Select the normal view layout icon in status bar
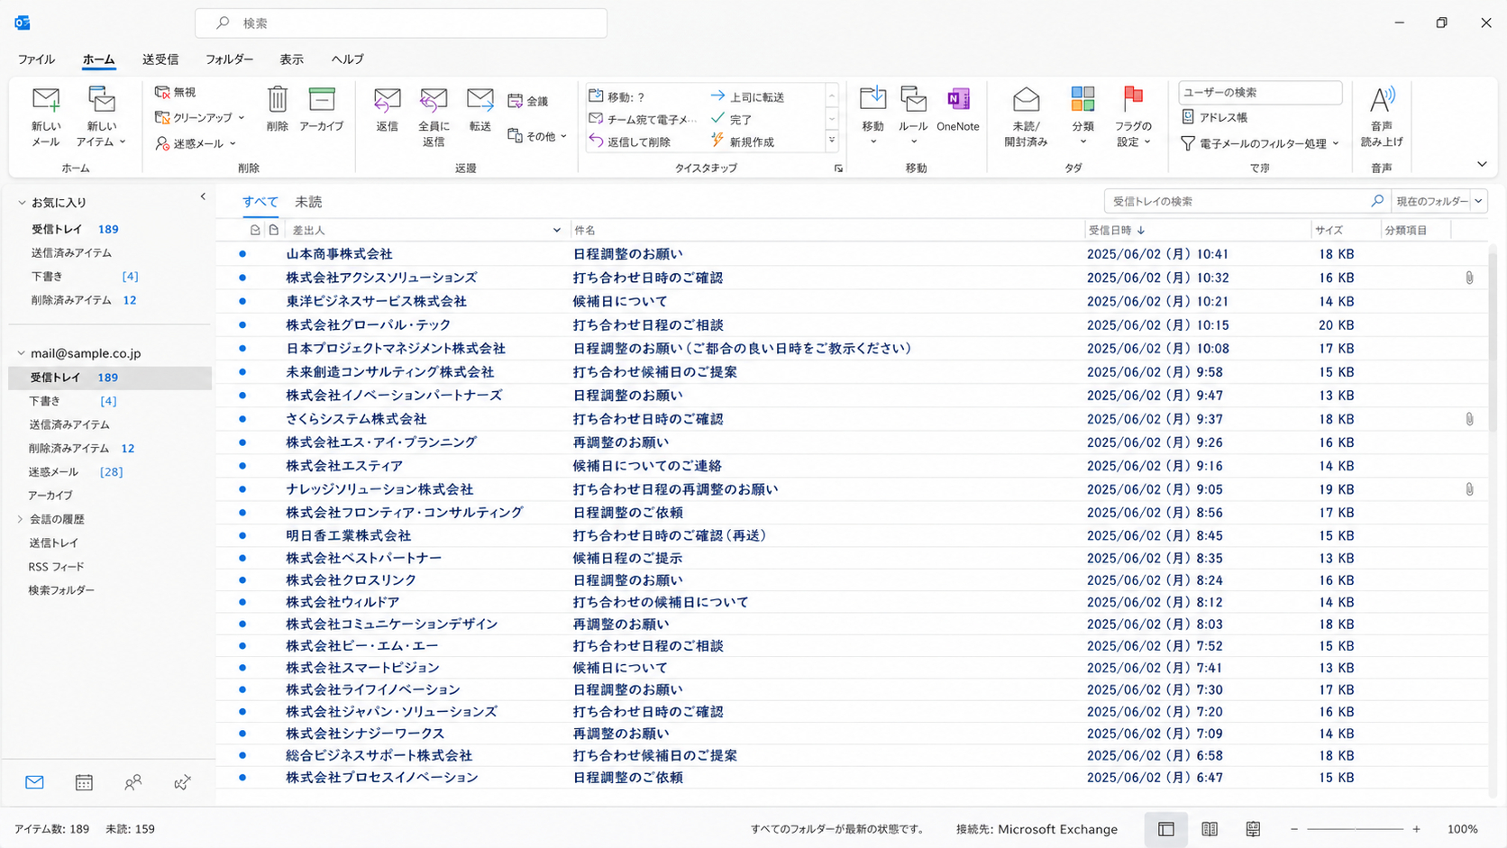 1166,829
